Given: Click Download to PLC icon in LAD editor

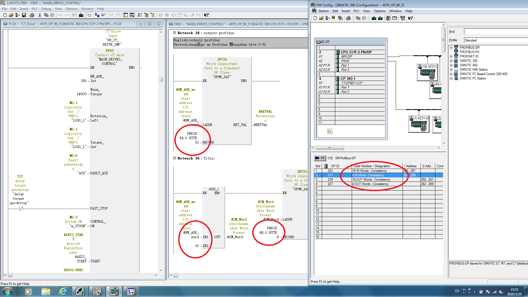Looking at the screenshot, I should pos(81,15).
